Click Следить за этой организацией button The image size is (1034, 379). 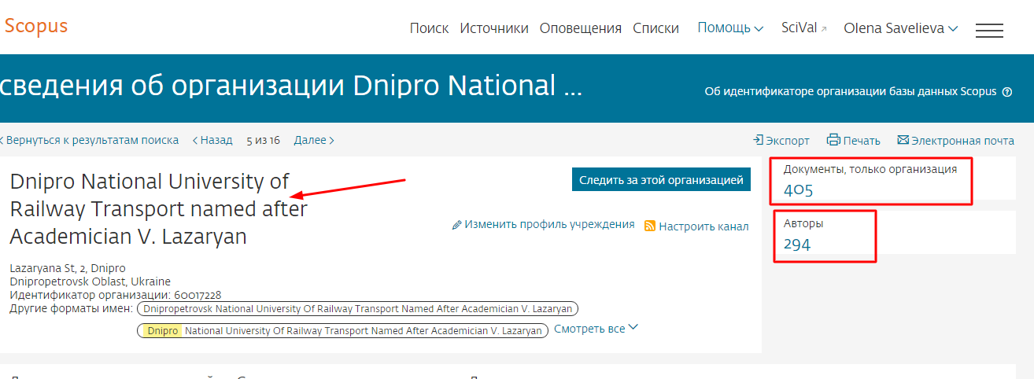pos(661,179)
